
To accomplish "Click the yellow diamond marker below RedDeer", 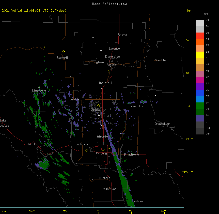I will tap(108, 71).
